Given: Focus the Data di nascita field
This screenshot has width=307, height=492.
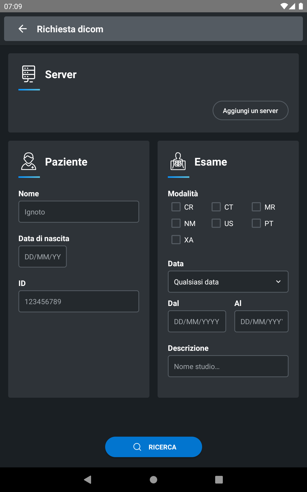Looking at the screenshot, I should click(x=42, y=257).
